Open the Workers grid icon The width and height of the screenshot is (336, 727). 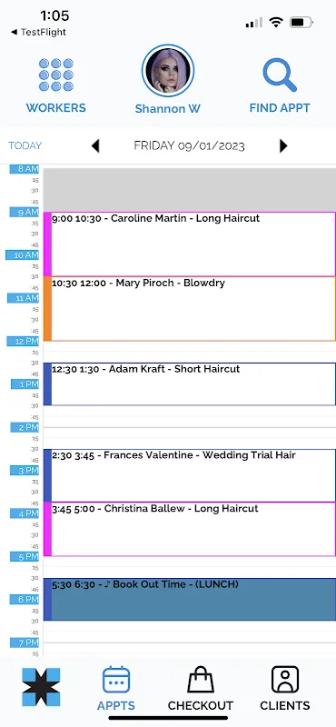[x=56, y=75]
